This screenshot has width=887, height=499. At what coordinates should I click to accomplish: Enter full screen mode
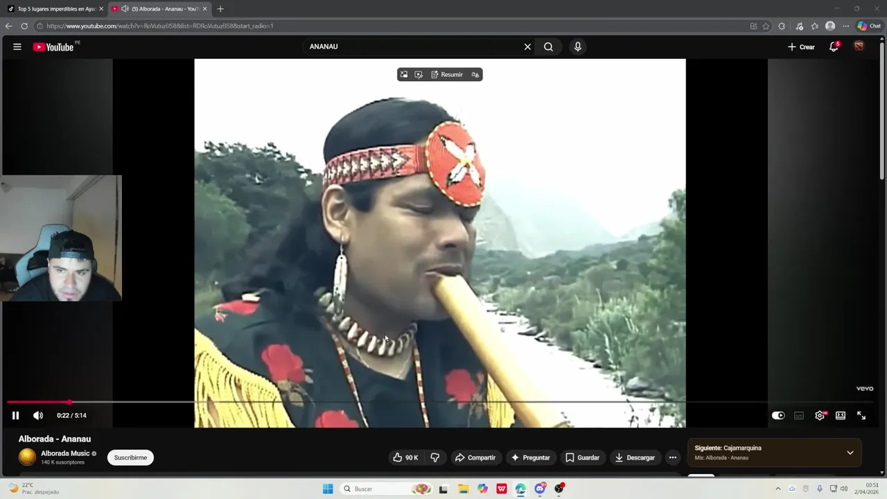click(x=861, y=416)
